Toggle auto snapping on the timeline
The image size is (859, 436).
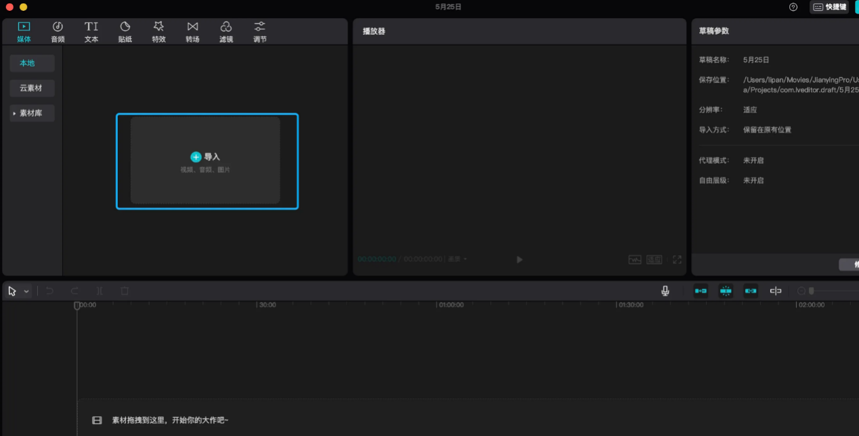click(x=726, y=291)
